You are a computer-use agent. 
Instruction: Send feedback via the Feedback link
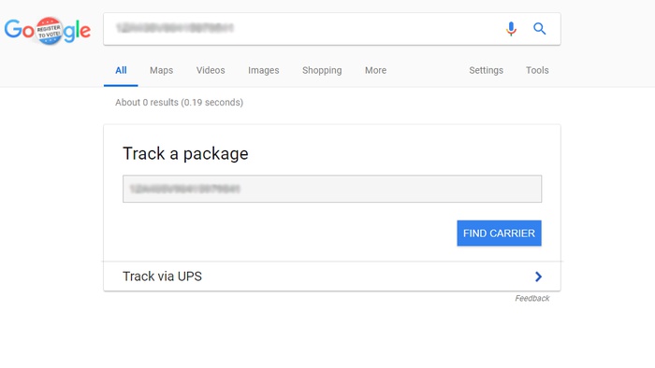[x=532, y=298]
